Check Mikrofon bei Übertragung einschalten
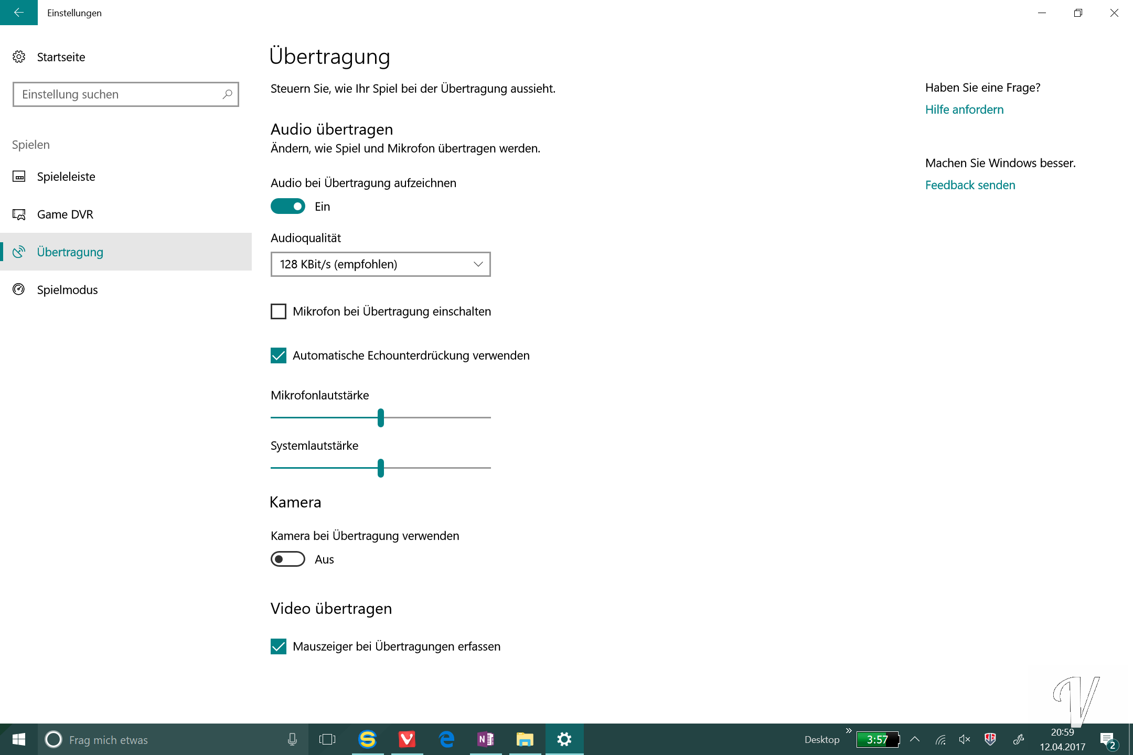This screenshot has width=1133, height=755. tap(279, 311)
